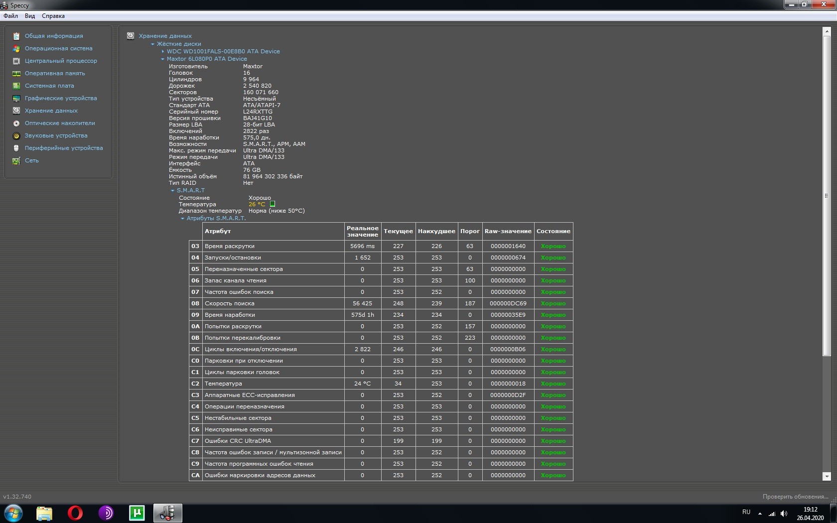Click the Циклы включения/отключения row

tap(381, 349)
